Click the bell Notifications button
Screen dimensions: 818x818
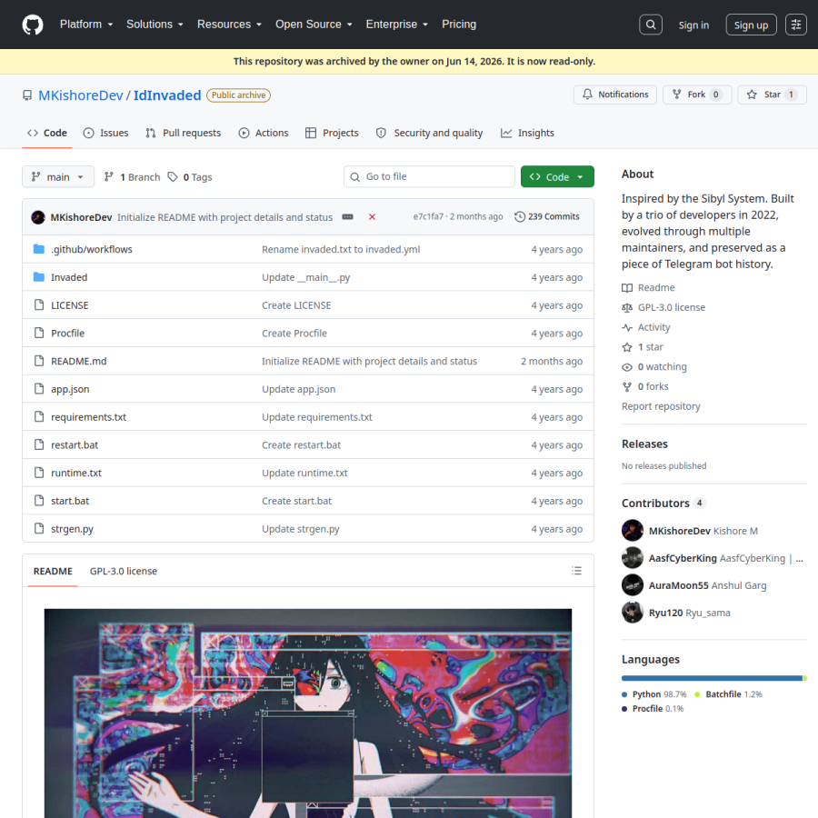point(615,95)
